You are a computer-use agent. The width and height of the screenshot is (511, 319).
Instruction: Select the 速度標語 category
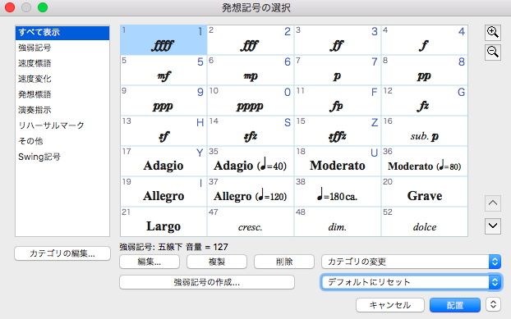(62, 63)
